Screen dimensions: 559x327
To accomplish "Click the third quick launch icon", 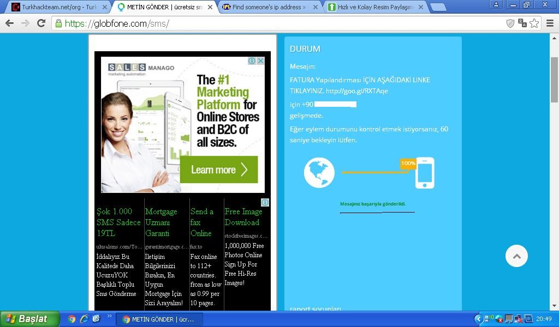I will pos(96,319).
